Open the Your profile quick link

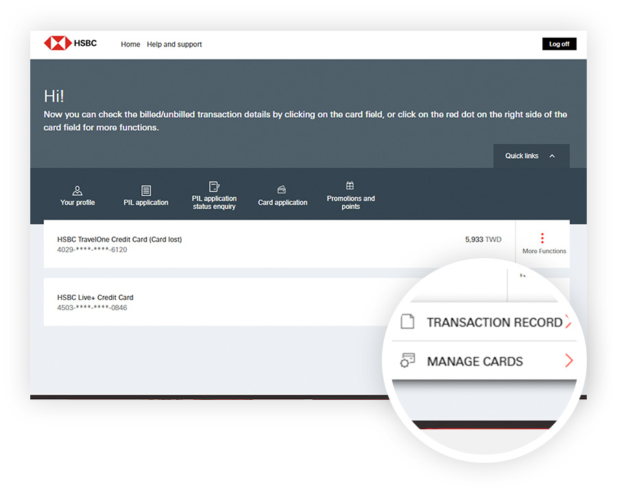tap(77, 196)
